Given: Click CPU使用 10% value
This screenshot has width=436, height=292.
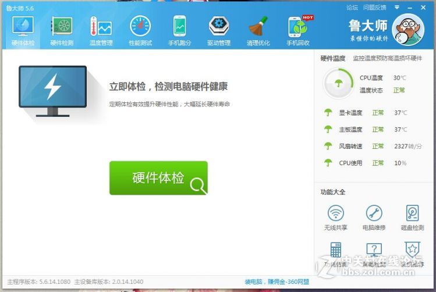Looking at the screenshot, I should [400, 163].
